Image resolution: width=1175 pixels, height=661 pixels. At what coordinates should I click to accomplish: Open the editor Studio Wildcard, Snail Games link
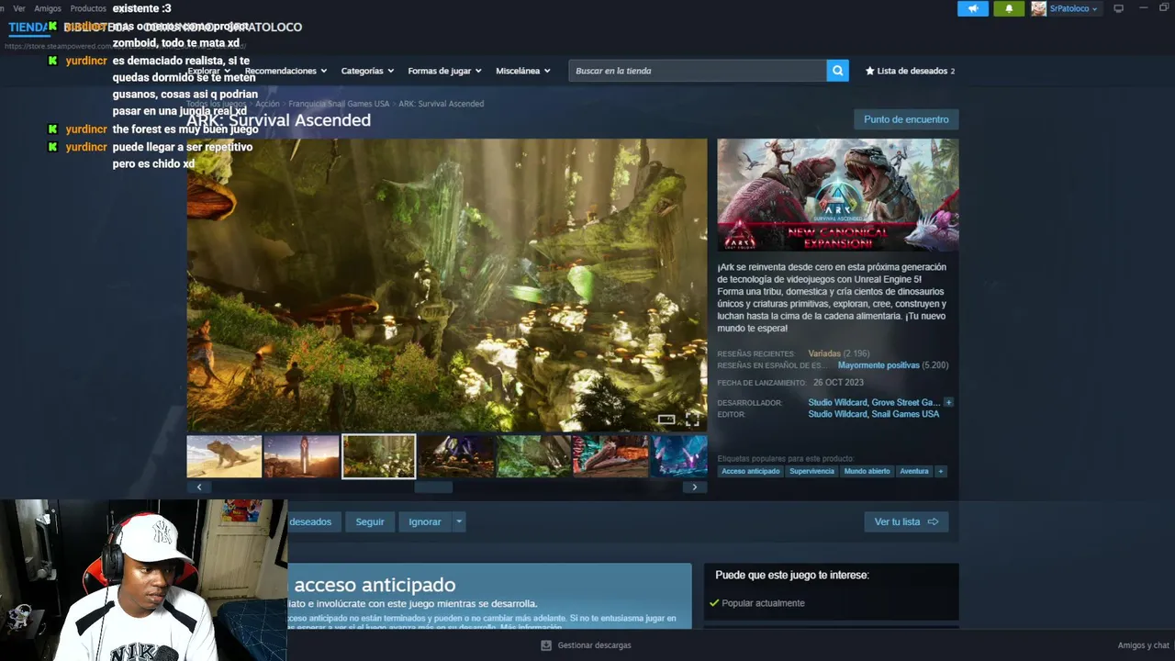point(874,414)
